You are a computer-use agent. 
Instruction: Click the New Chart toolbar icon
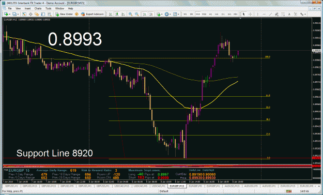click(x=6, y=14)
